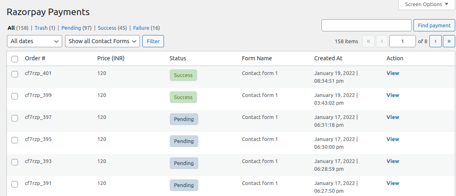Screen dimensions: 456x196
Task: Switch to Success payments filter
Action: coord(107,28)
